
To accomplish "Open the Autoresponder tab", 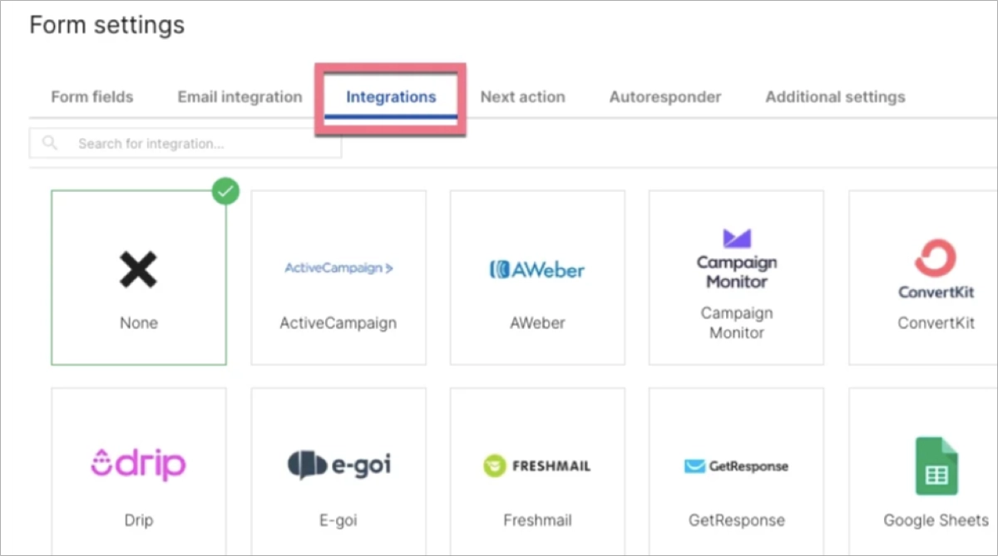I will [665, 96].
